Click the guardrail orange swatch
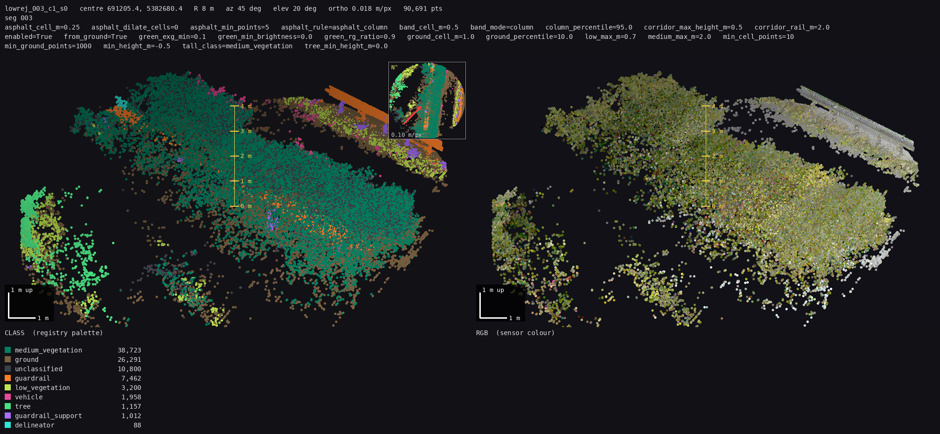Viewport: 940px width, 434px height. 7,378
